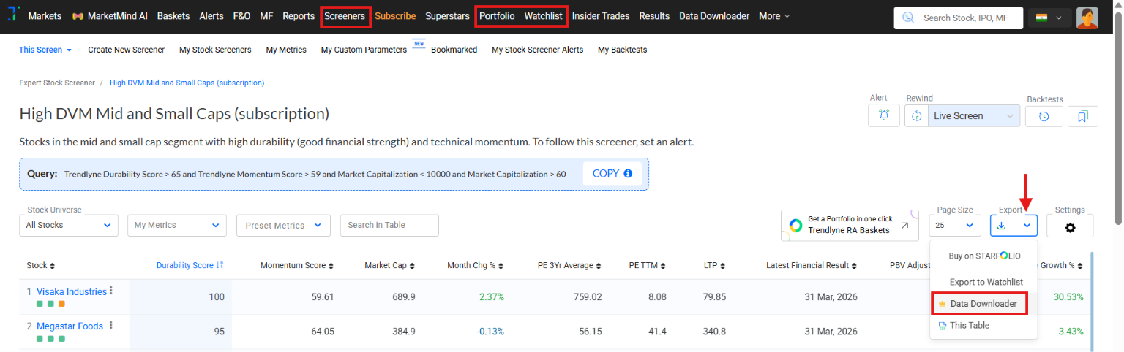This screenshot has height=352, width=1124.
Task: Click first green score square under Megastar Foods
Action: 40,339
